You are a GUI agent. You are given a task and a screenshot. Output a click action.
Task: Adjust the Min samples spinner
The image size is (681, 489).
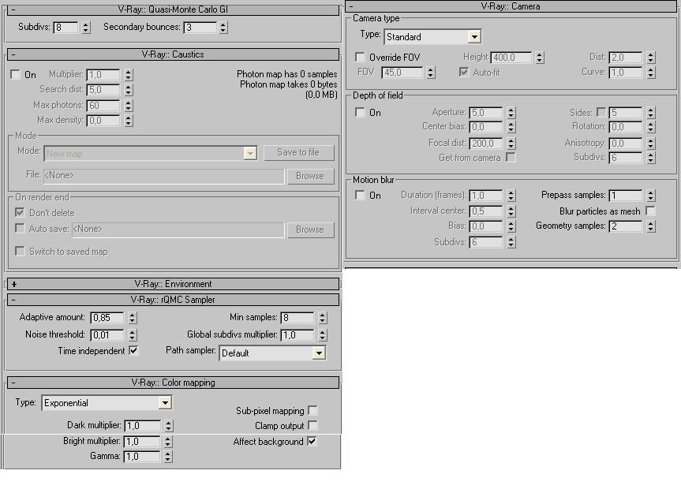(322, 318)
